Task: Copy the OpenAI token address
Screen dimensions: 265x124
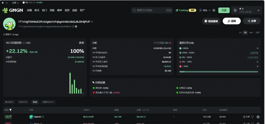Action: 43,117
